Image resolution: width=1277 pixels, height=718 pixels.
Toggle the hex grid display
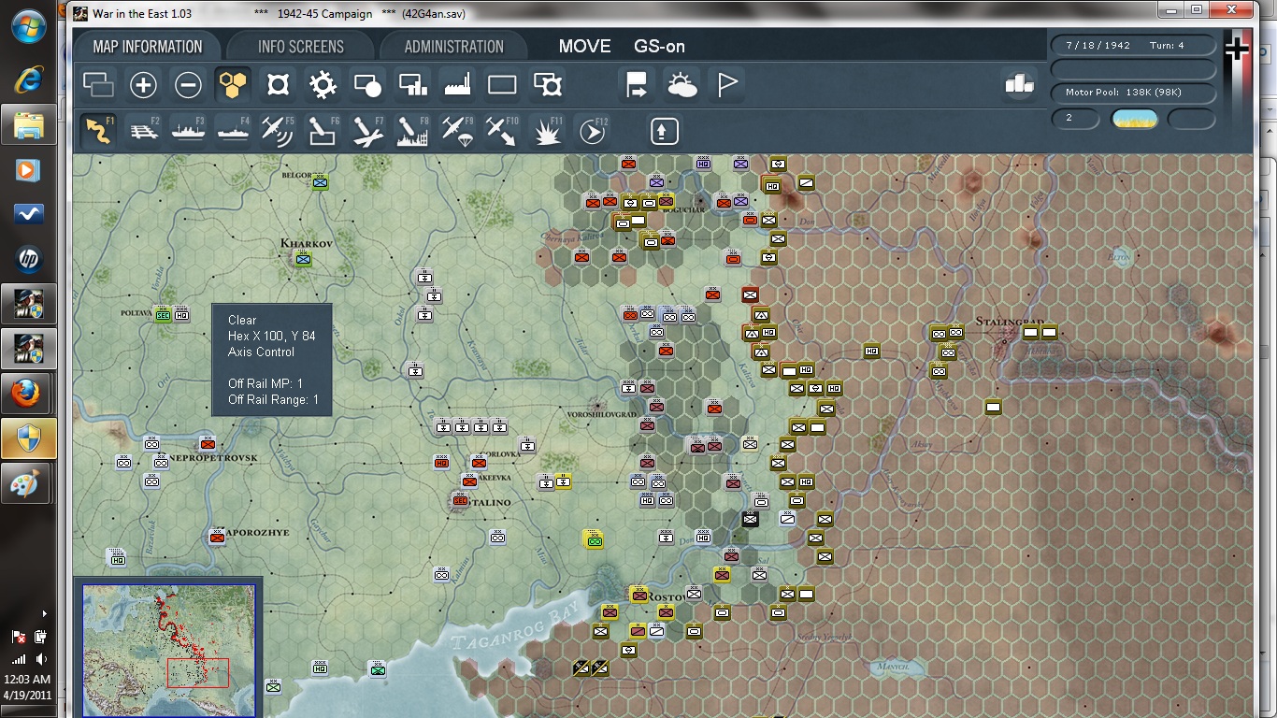coord(233,85)
